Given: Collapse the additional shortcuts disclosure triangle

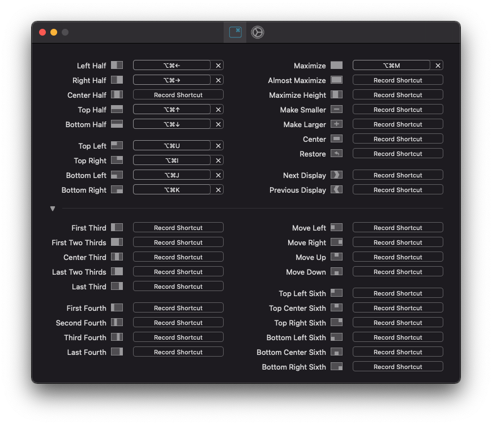Looking at the screenshot, I should [x=53, y=209].
